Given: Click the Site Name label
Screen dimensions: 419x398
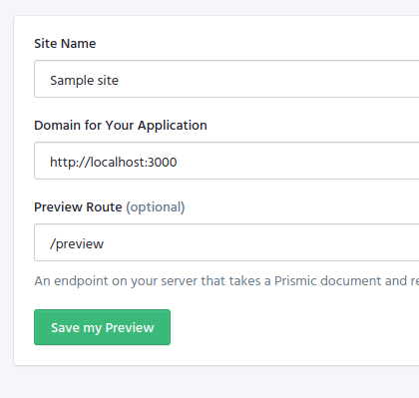Looking at the screenshot, I should click(65, 44).
